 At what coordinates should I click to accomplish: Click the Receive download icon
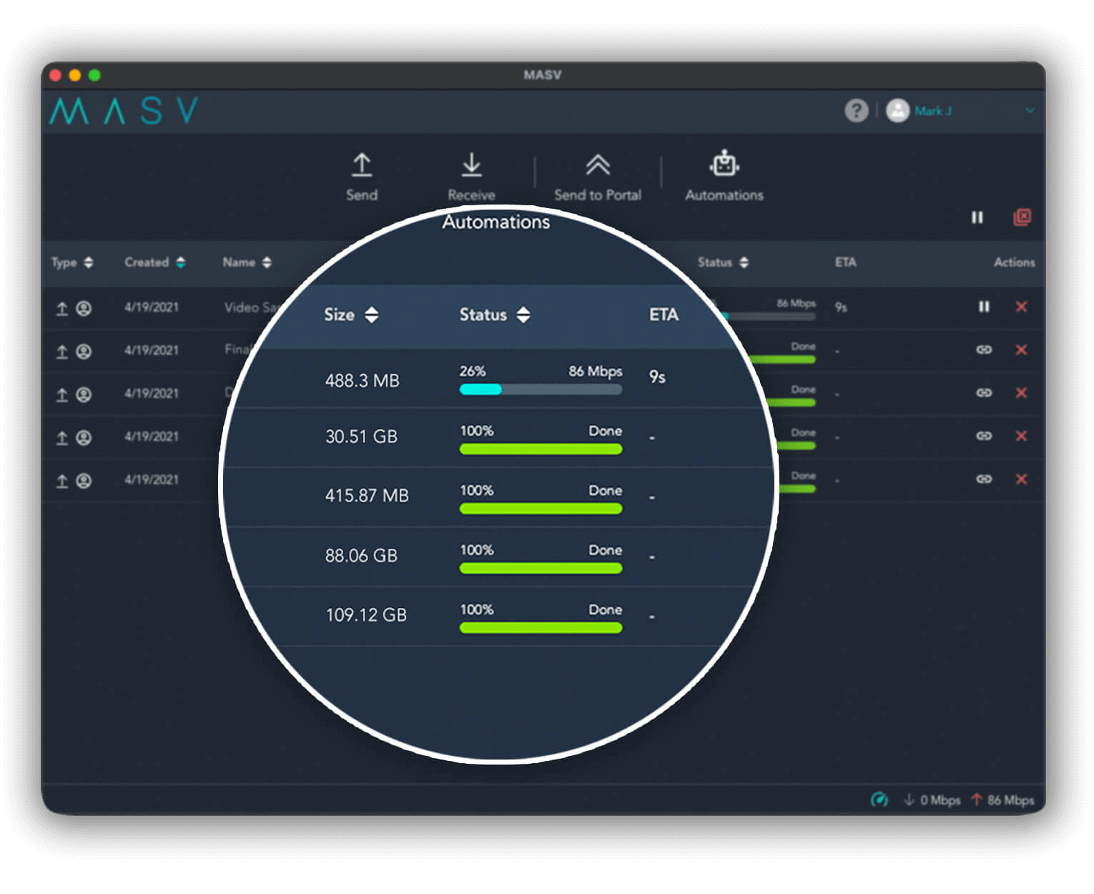[x=471, y=165]
